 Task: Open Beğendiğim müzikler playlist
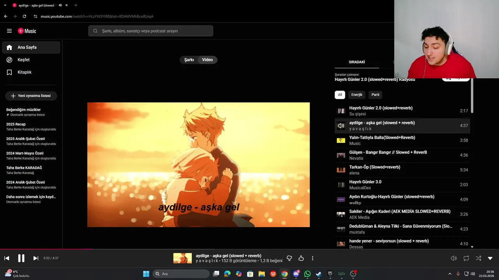(x=31, y=112)
